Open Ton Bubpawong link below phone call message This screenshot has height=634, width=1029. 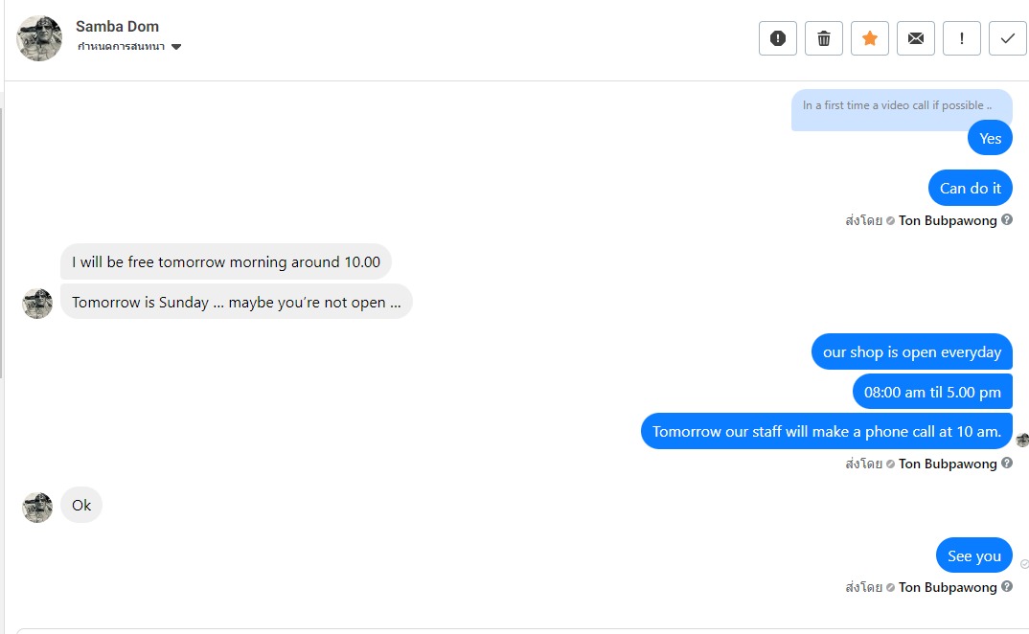[948, 464]
